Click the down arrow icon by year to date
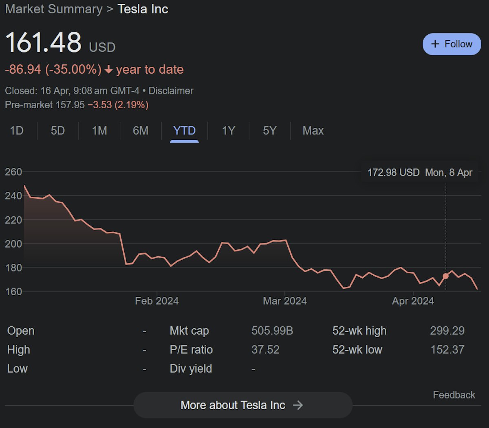The image size is (489, 428). coord(108,70)
